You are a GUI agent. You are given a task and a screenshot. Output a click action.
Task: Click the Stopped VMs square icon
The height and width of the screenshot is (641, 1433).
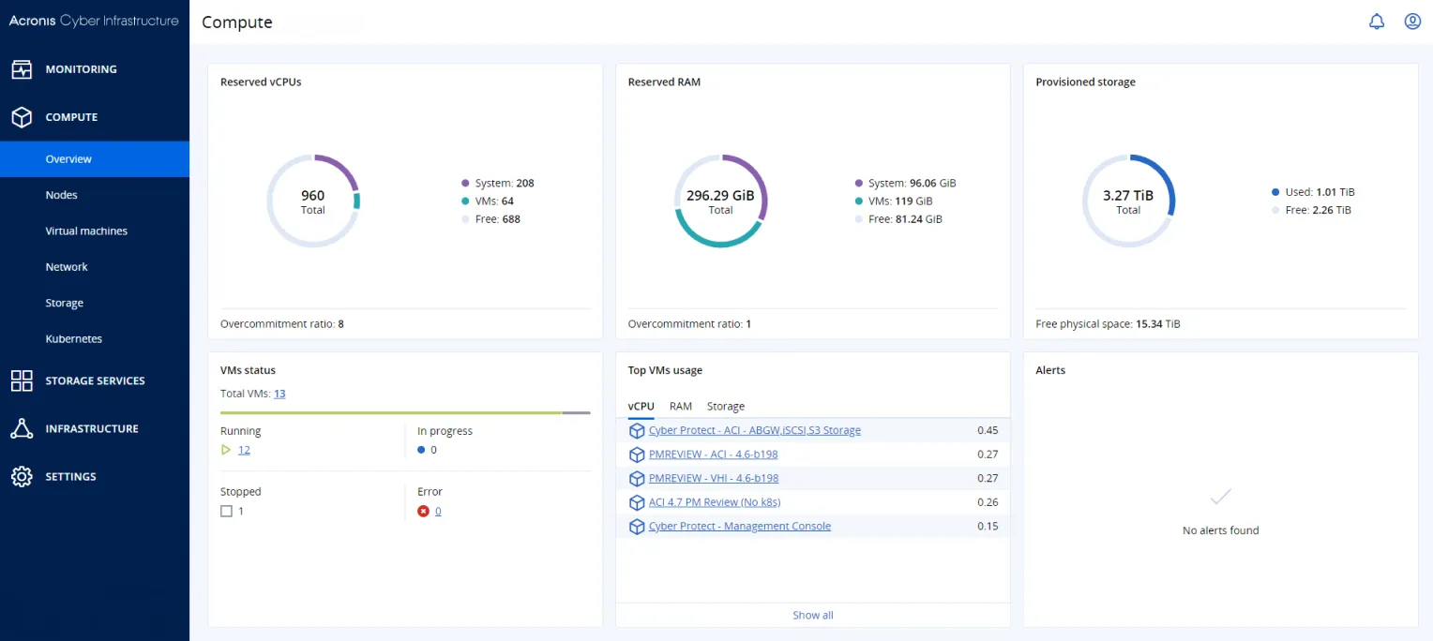pyautogui.click(x=226, y=511)
